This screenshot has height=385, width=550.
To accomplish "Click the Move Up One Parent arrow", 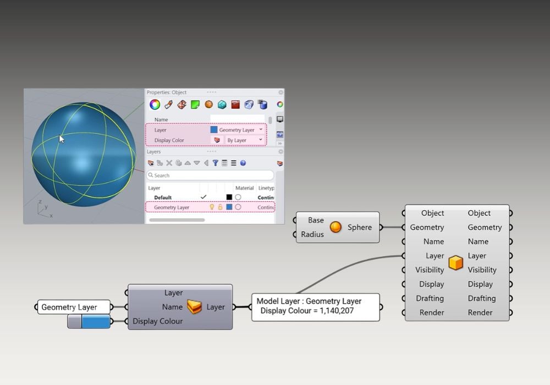I will point(206,163).
